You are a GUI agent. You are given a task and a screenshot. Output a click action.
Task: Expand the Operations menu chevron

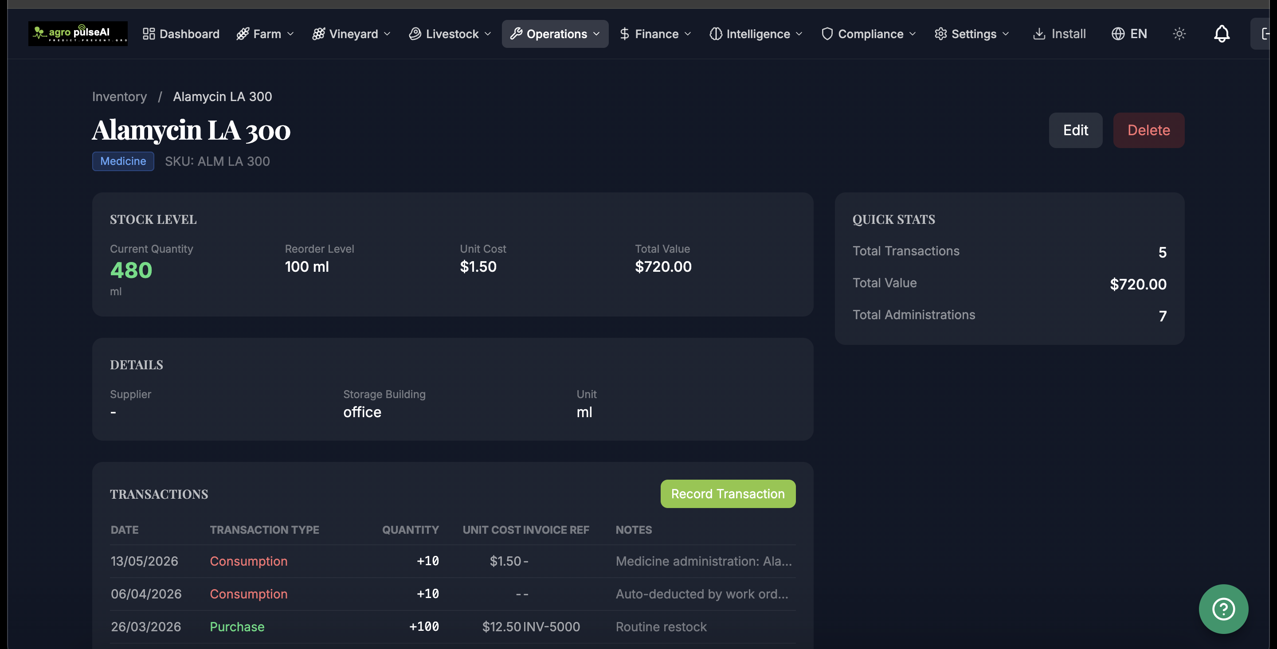point(596,34)
